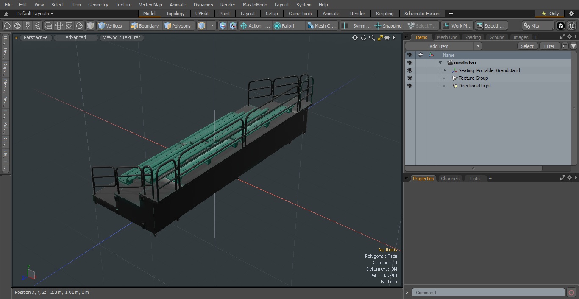
Task: Toggle Snapping on
Action: (389, 26)
